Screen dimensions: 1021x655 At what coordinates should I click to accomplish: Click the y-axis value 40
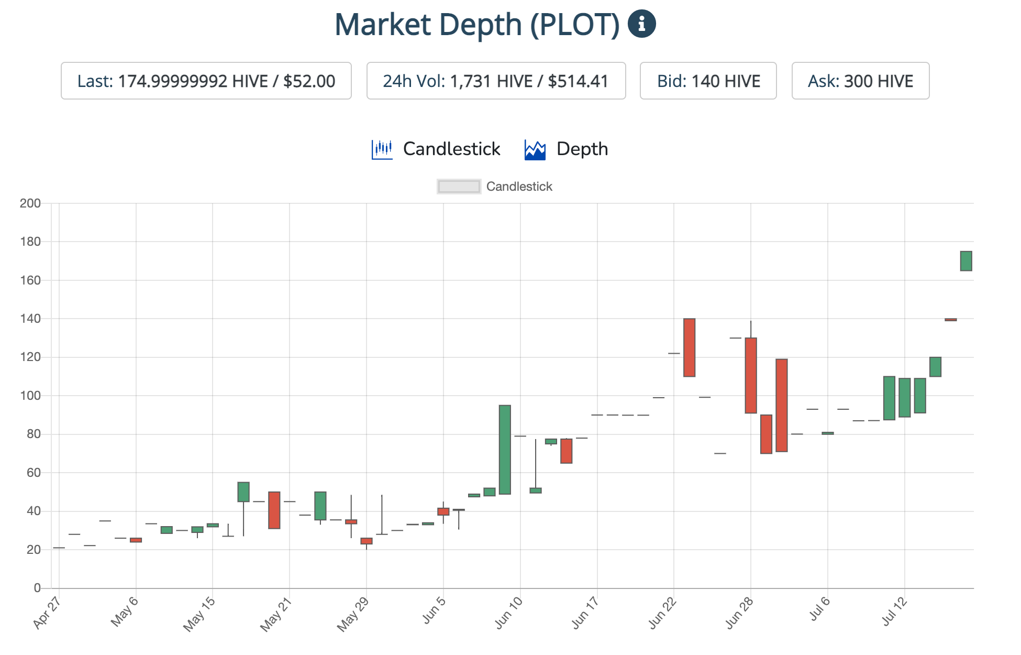[34, 511]
